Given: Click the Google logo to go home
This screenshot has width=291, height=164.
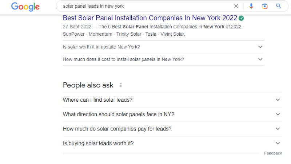Looking at the screenshot, I should tap(25, 7).
